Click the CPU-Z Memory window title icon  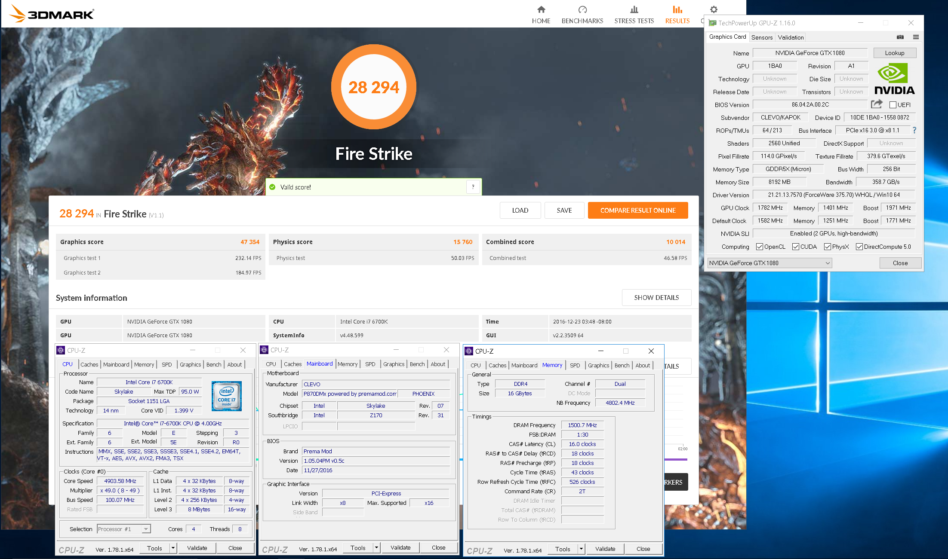pyautogui.click(x=469, y=351)
